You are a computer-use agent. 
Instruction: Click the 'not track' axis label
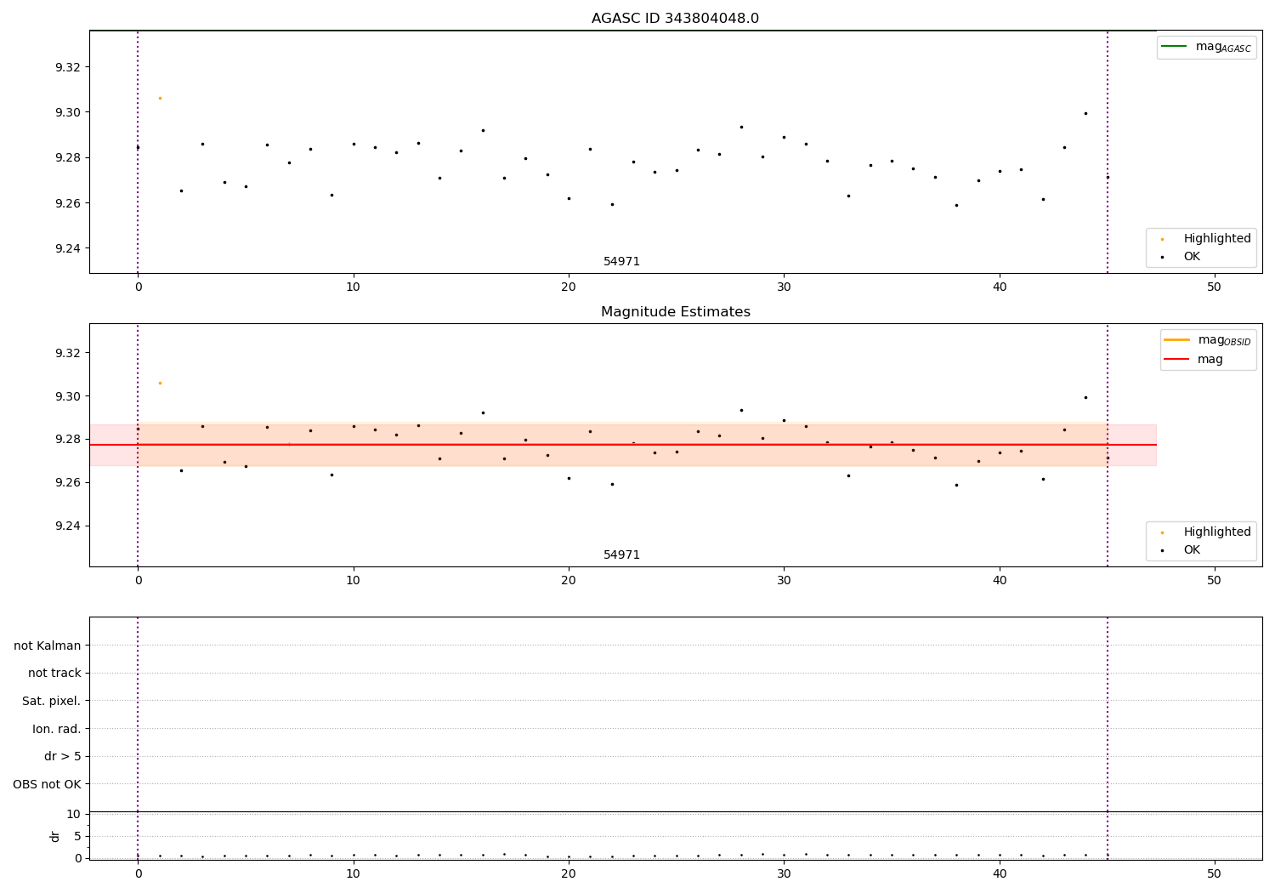point(54,673)
